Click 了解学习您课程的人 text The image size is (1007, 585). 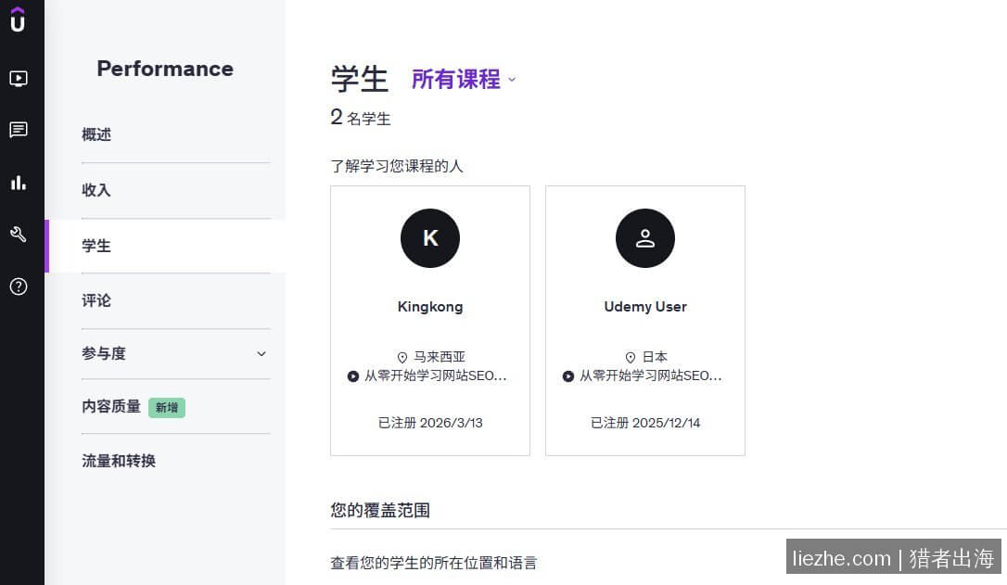tap(397, 166)
